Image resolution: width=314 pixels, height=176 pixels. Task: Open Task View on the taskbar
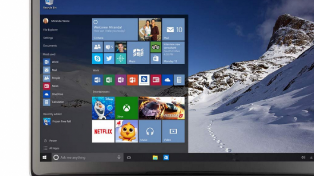point(129,157)
